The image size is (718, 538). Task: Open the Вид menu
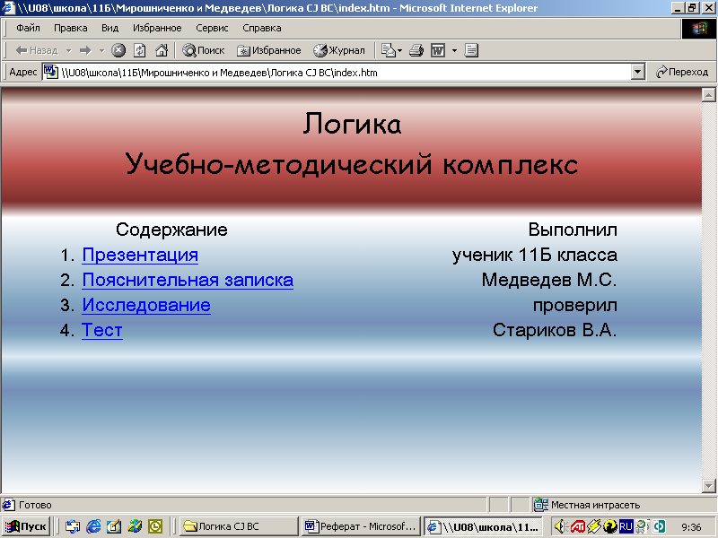pos(109,29)
